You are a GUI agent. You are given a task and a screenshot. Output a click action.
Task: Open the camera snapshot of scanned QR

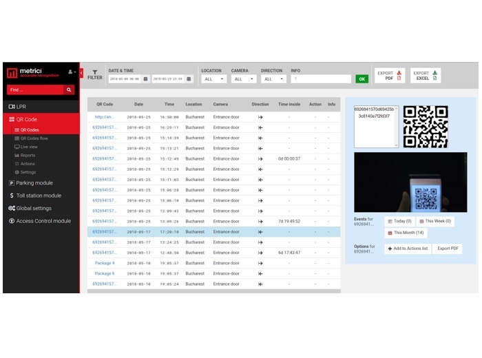[410, 182]
